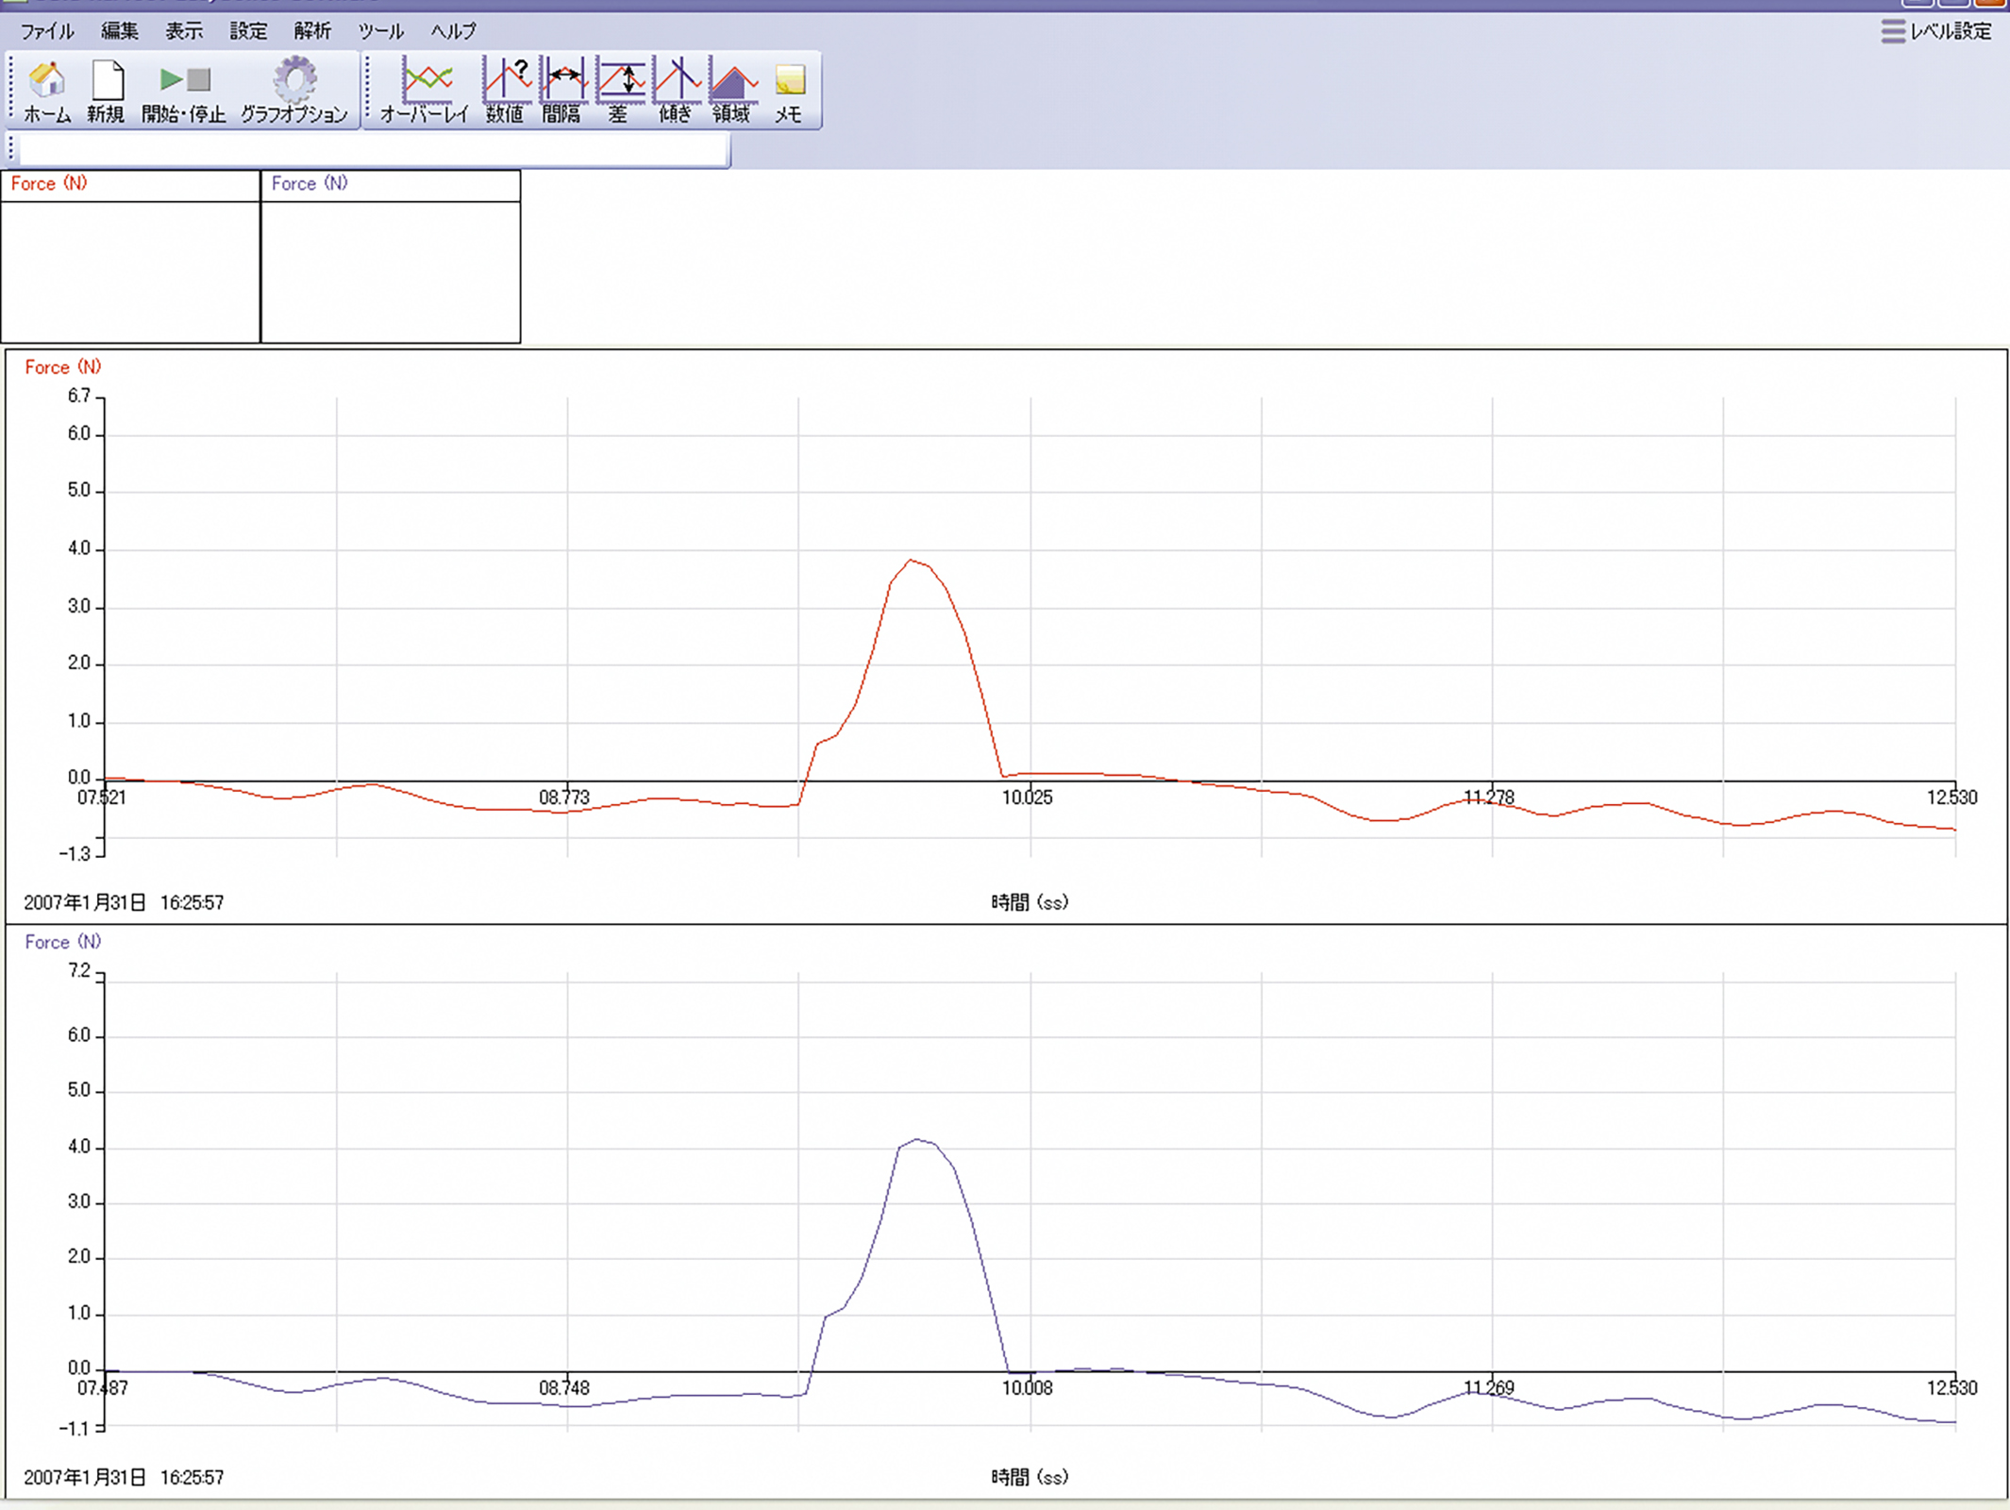Image resolution: width=2010 pixels, height=1510 pixels.
Task: Click the 07.521 start time label
Action: (x=101, y=797)
